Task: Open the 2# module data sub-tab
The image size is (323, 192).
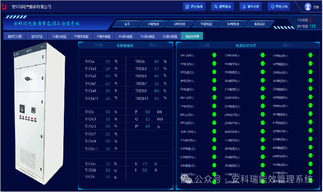Action: tap(82, 36)
